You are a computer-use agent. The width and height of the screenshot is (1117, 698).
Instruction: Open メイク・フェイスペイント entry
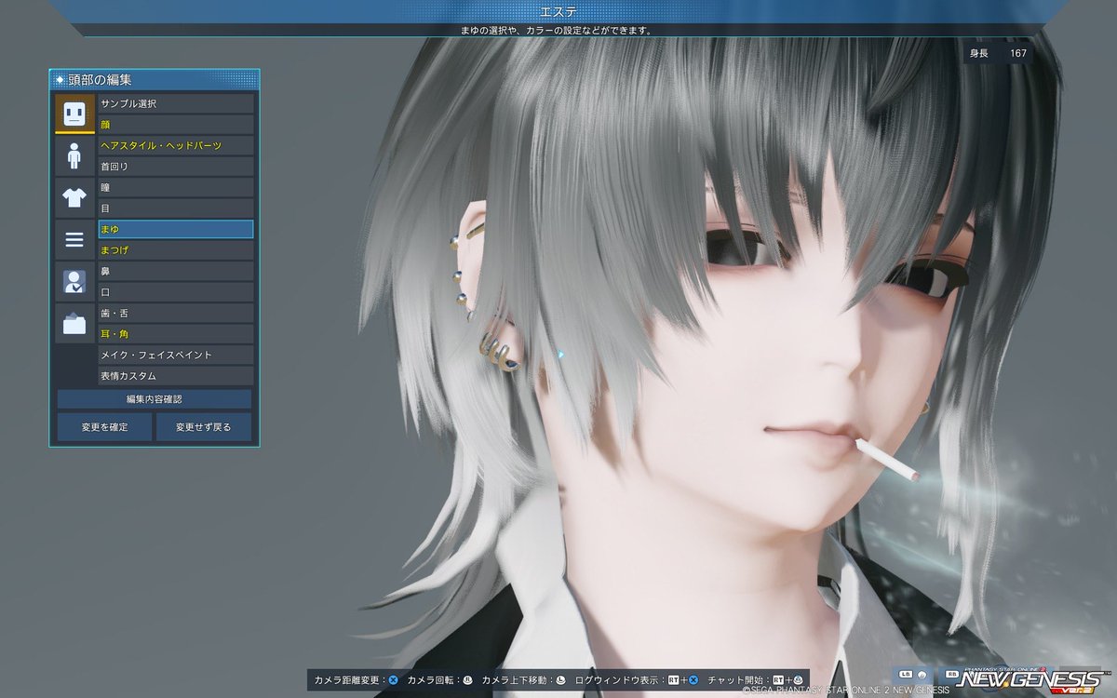176,355
